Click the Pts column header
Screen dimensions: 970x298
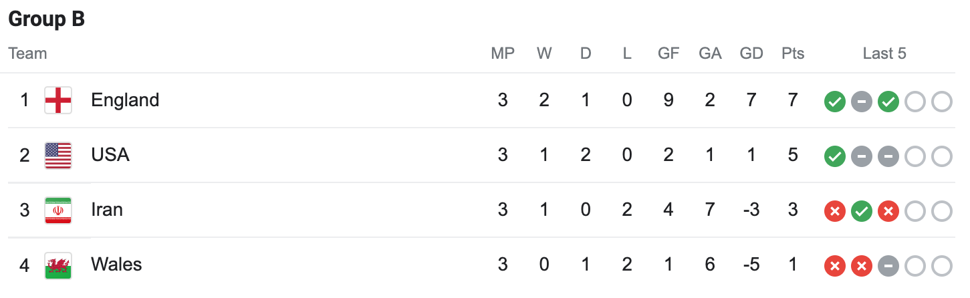click(x=793, y=53)
